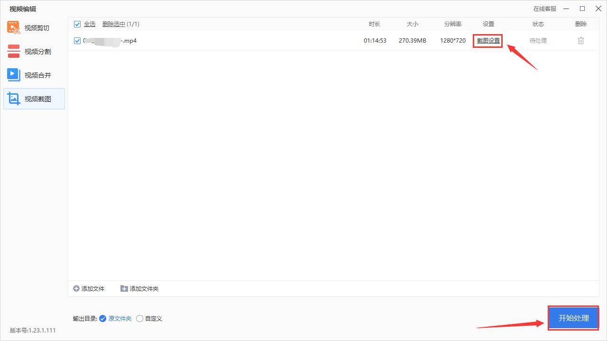Viewport: 607px width, 341px height.
Task: Click the 时长 column header
Action: (x=375, y=24)
